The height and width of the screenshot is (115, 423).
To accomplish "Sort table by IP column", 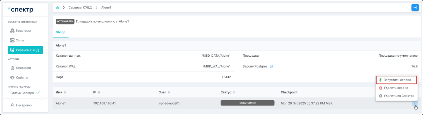I will (x=99, y=92).
